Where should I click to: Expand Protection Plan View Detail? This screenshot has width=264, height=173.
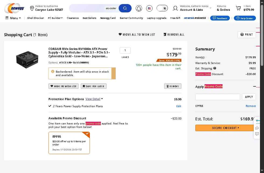coord(94,99)
